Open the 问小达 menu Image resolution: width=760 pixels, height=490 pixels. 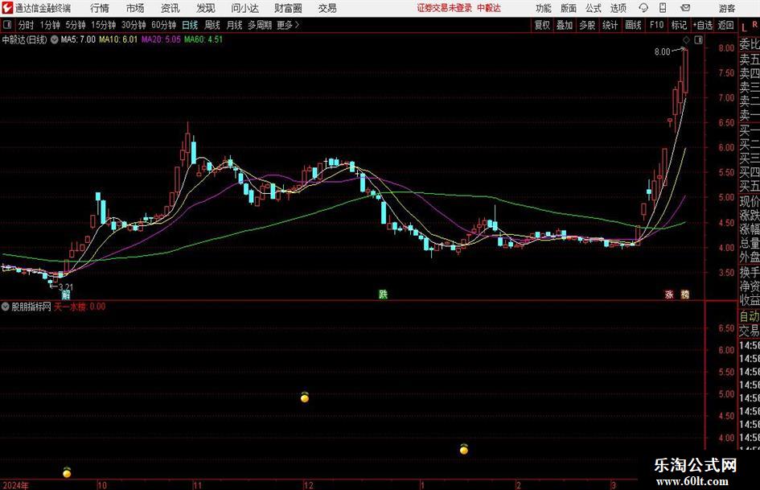(x=244, y=8)
